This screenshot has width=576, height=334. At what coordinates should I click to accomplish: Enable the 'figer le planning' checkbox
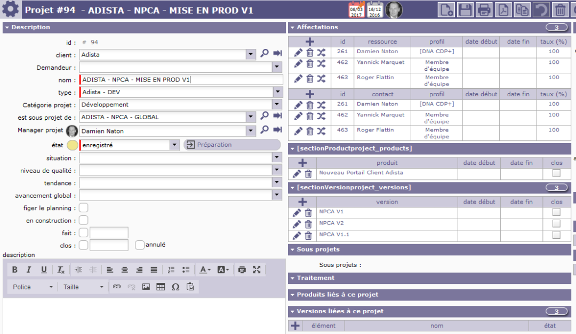point(84,208)
